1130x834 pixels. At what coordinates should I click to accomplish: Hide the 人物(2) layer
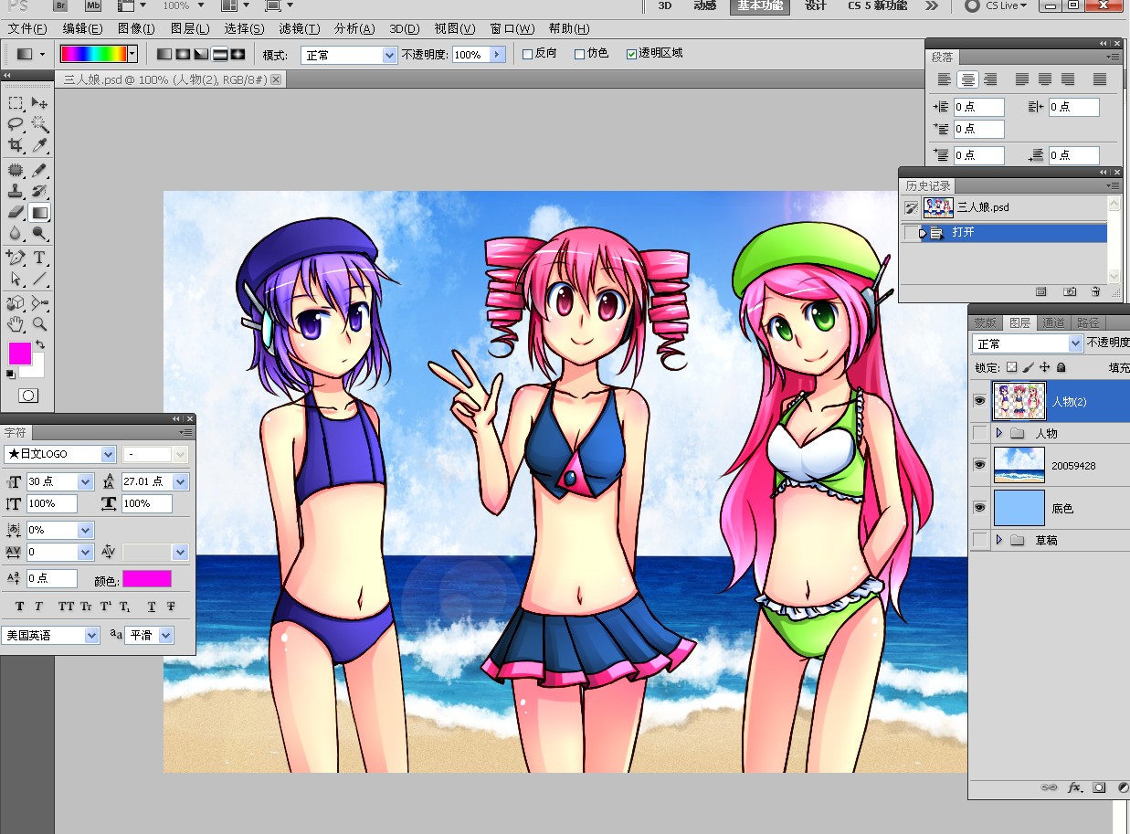[979, 401]
